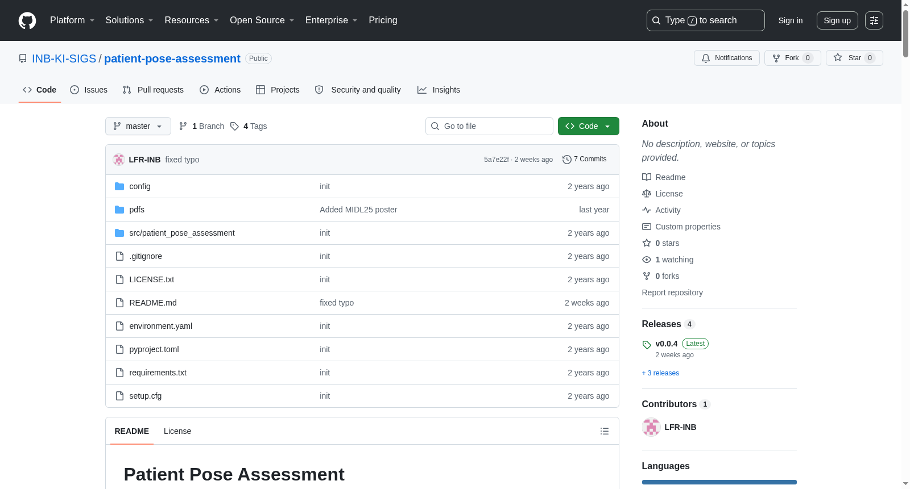This screenshot has height=489, width=910.
Task: Click the scale icon beside License
Action: point(647,194)
